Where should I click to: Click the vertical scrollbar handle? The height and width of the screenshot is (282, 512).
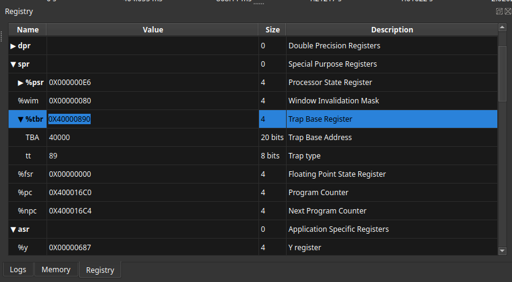(502, 67)
